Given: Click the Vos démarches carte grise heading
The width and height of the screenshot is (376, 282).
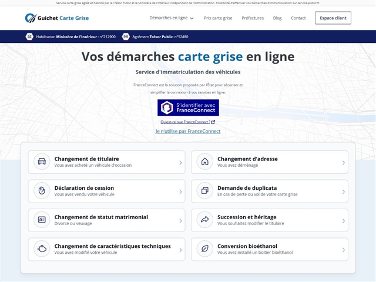Looking at the screenshot, I should [188, 57].
